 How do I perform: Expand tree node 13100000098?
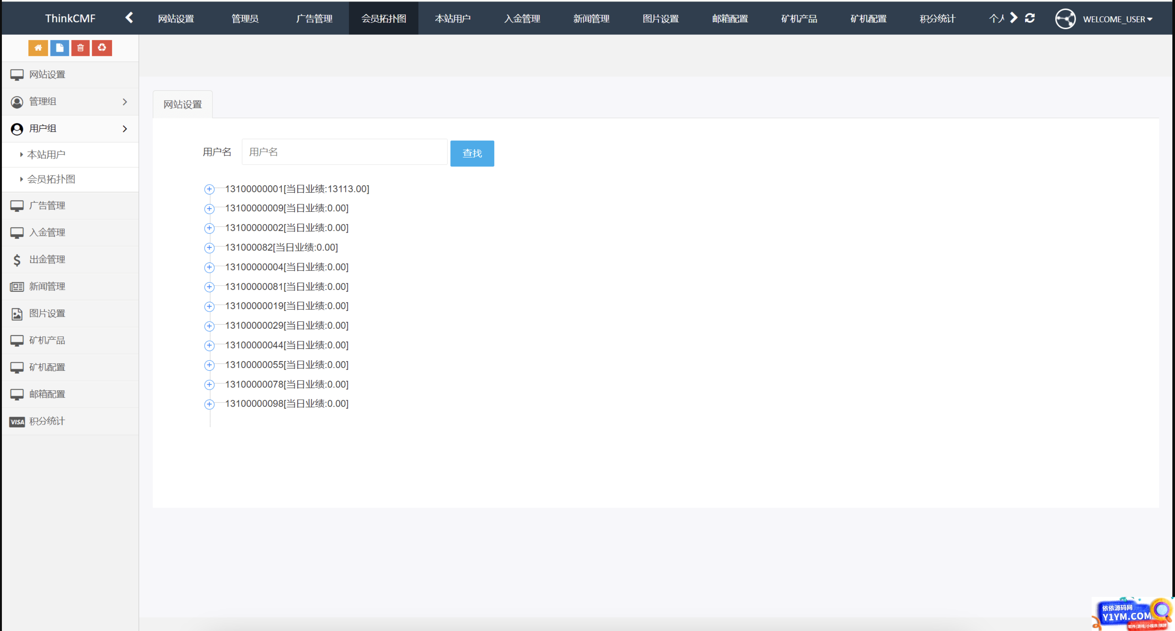(x=209, y=404)
